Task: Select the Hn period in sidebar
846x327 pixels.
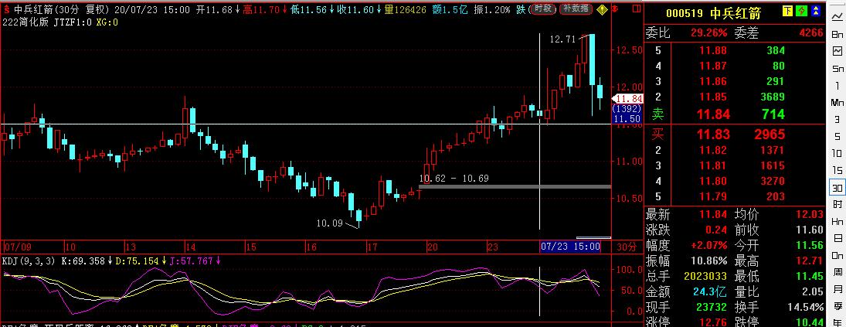Action: coord(838,221)
